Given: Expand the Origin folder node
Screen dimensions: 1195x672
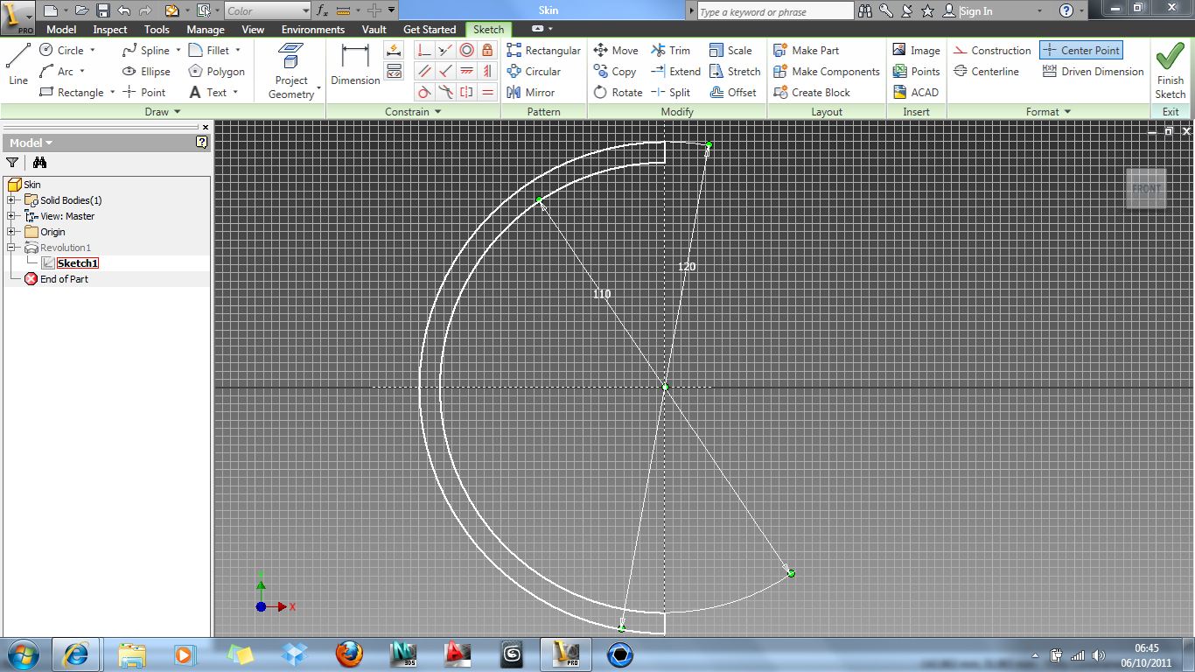Looking at the screenshot, I should pos(11,232).
